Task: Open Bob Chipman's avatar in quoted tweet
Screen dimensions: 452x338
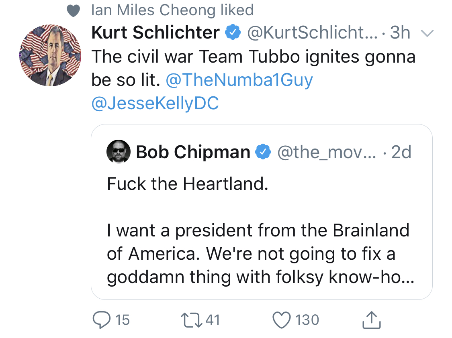Action: 119,151
